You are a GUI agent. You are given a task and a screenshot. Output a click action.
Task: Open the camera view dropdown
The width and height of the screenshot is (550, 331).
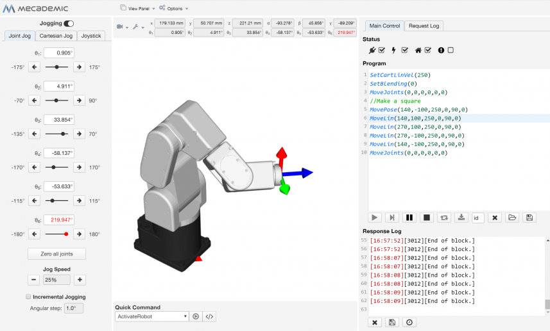(x=123, y=27)
